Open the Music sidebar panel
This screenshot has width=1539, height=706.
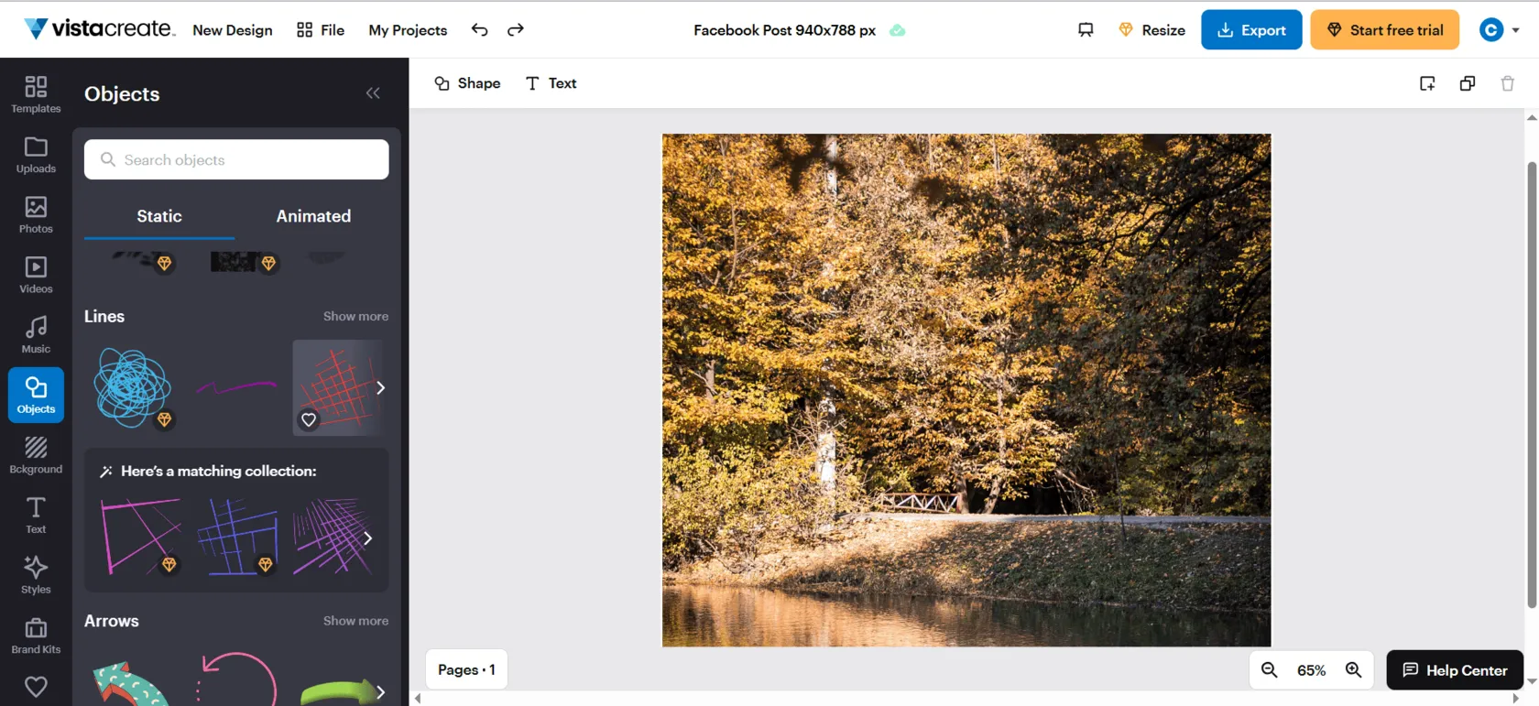(36, 334)
